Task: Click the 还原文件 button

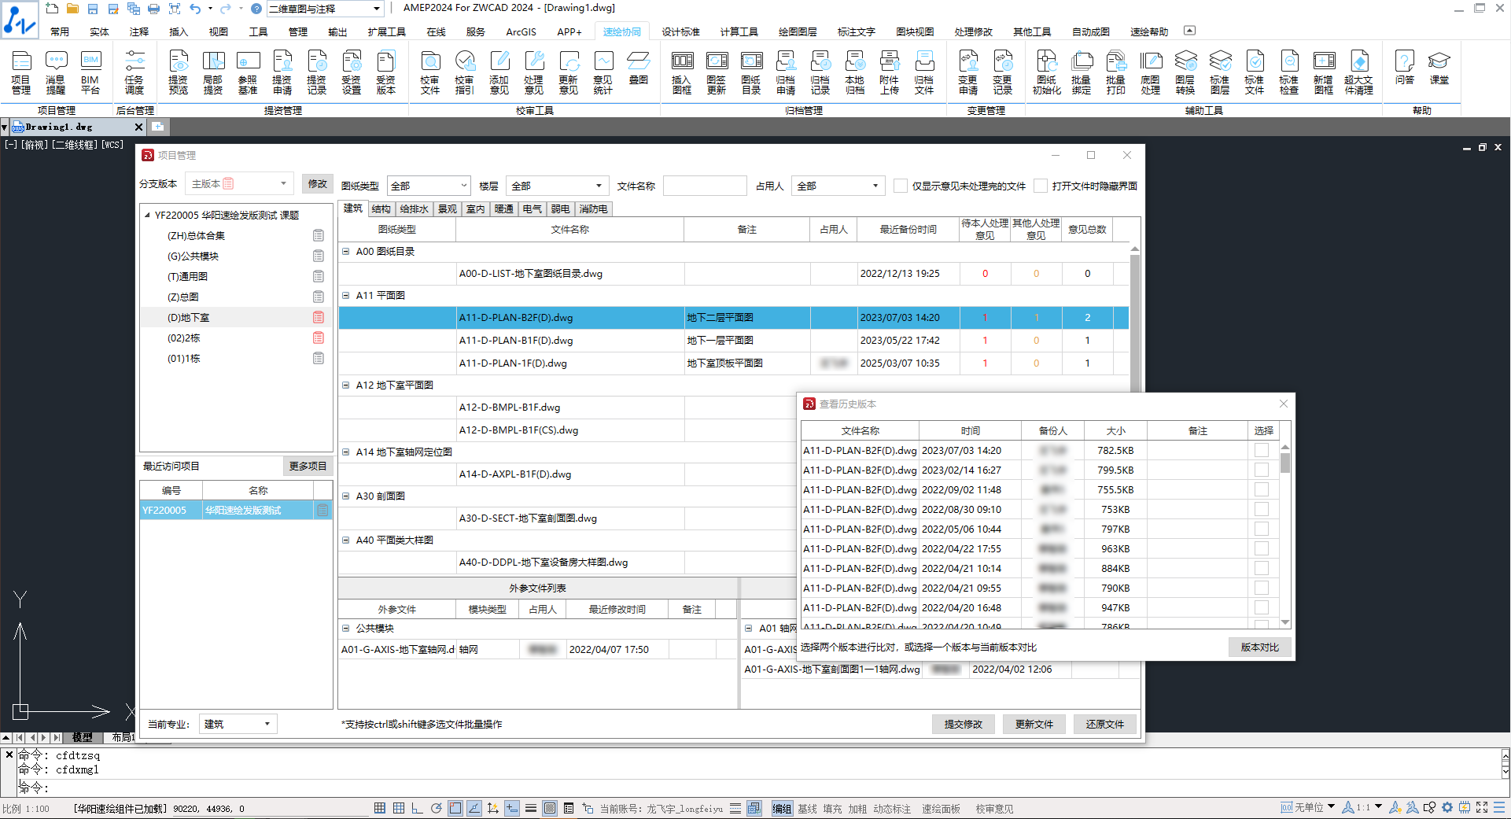Action: point(1105,724)
